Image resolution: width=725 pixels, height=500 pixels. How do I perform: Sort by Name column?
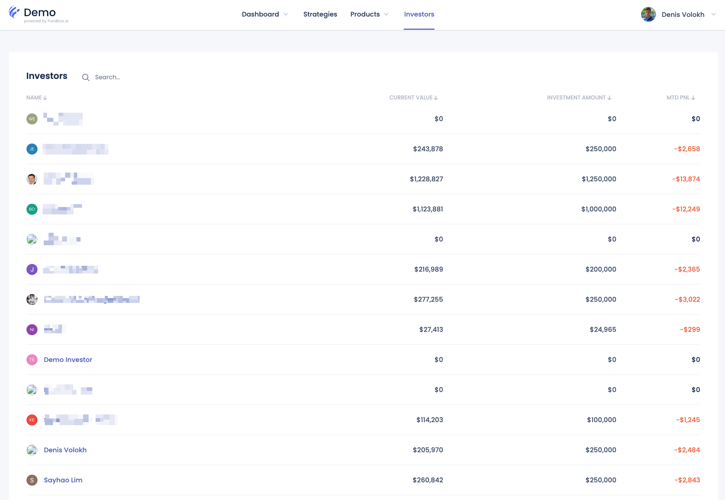[37, 98]
